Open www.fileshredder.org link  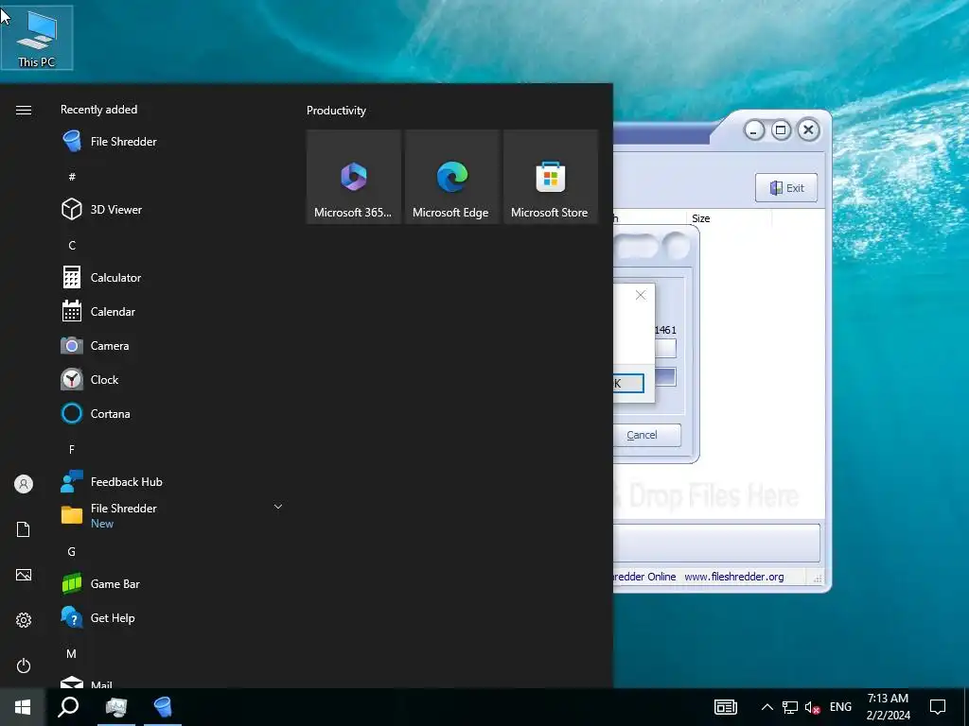[734, 577]
